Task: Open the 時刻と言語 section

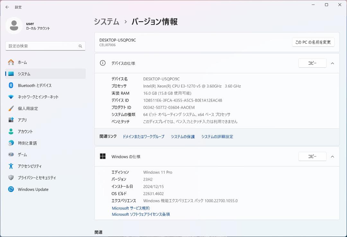Action: [x=28, y=143]
